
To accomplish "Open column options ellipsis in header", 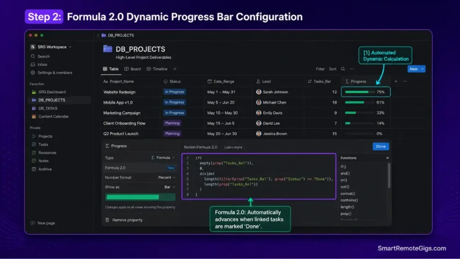I will click(x=405, y=81).
